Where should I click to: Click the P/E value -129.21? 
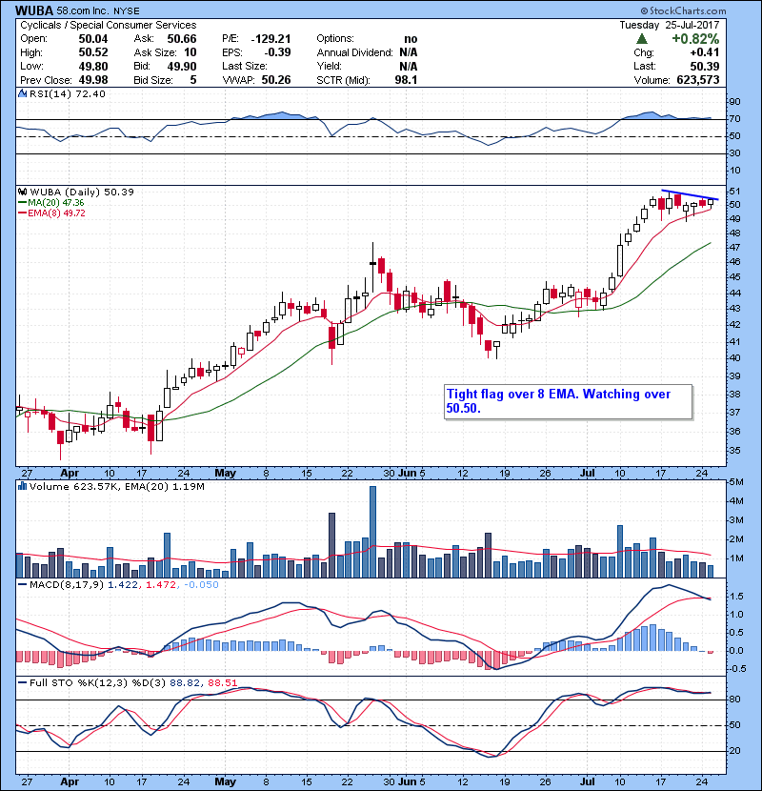(271, 39)
